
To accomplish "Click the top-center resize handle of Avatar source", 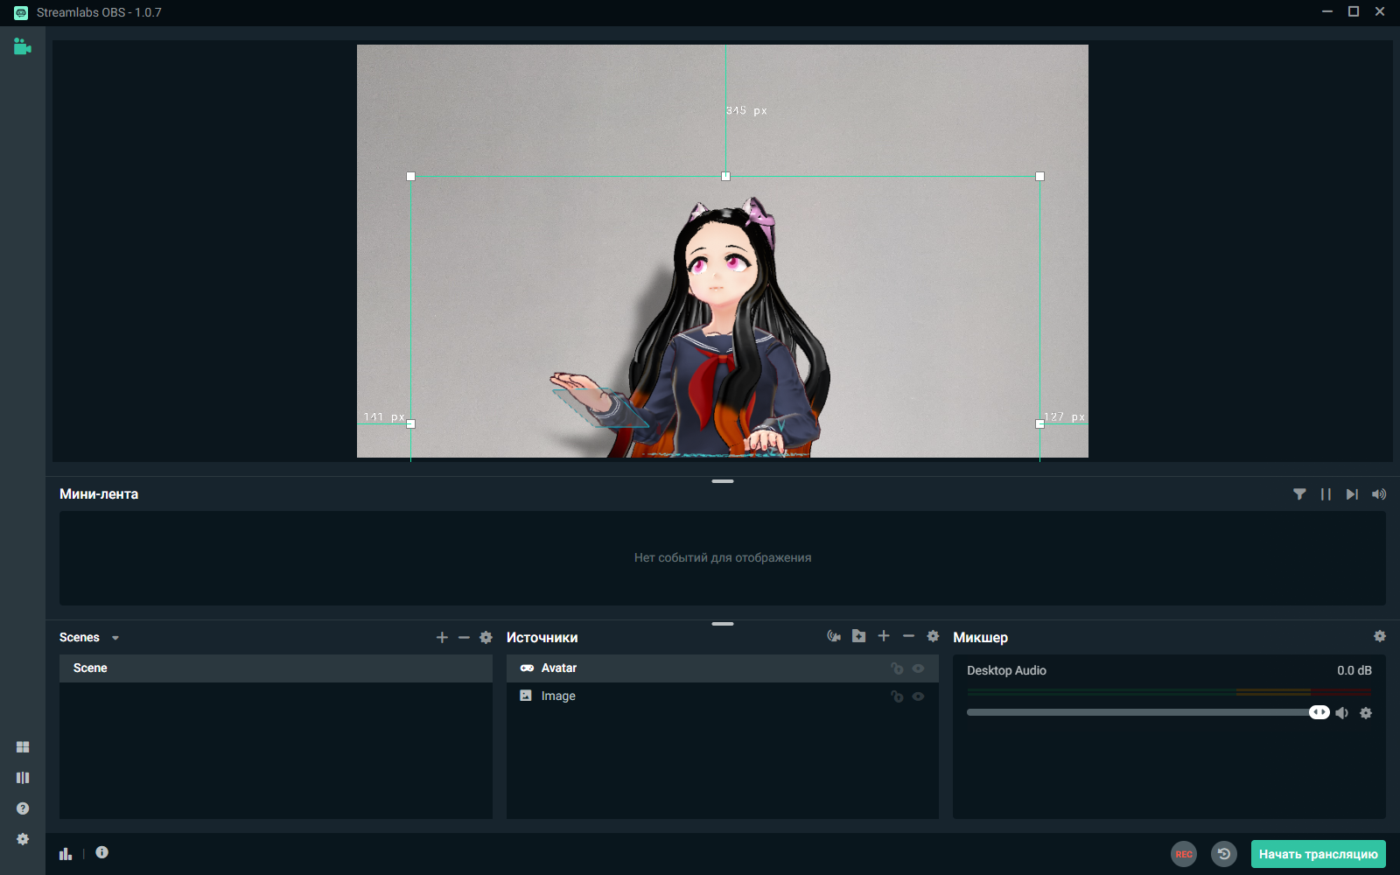I will coord(725,177).
